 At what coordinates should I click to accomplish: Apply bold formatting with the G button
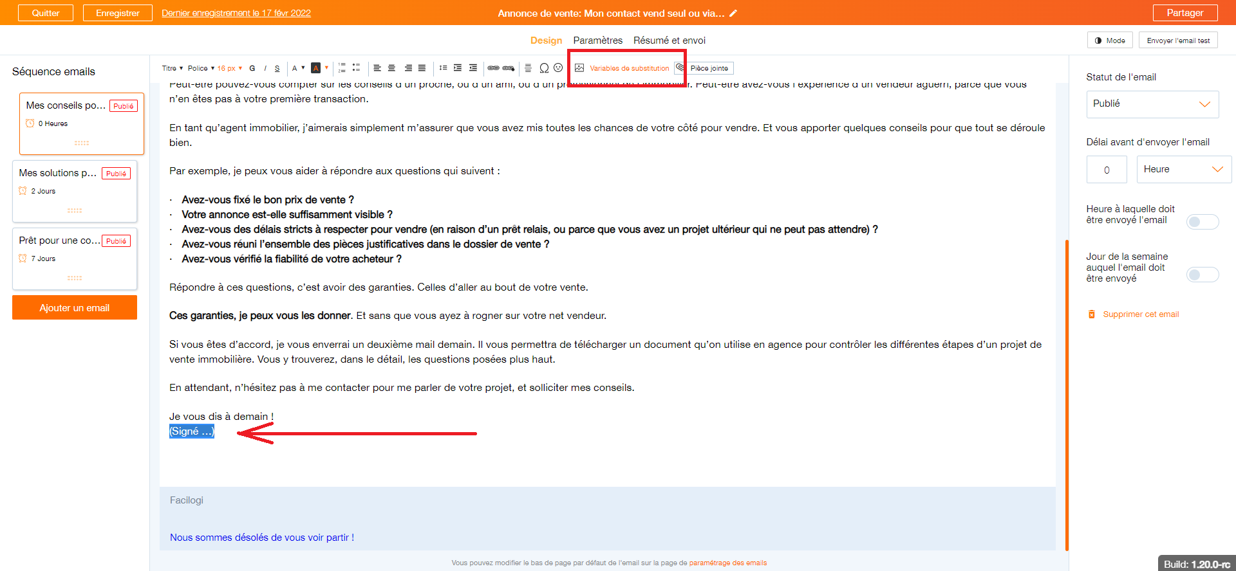[x=252, y=68]
